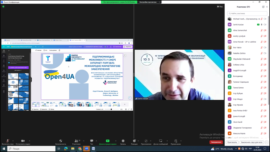Open the Безопасность (Security) shield icon
The width and height of the screenshot is (270, 152).
click(x=61, y=141)
